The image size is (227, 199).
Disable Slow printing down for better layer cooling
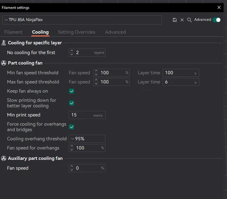71,103
